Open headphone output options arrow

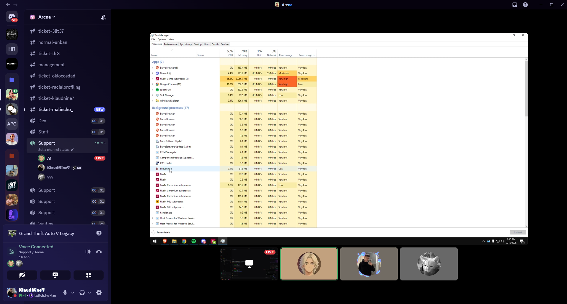pos(89,293)
